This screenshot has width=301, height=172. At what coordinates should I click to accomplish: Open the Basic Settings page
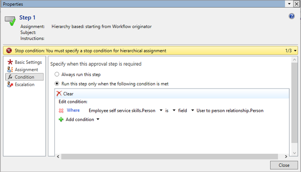tap(25, 62)
